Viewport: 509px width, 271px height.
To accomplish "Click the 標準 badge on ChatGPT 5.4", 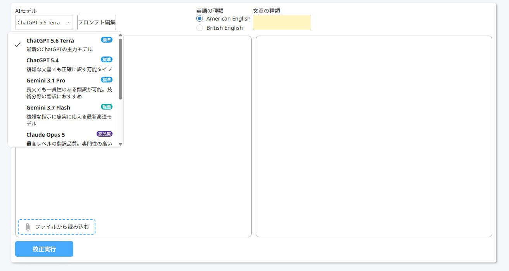I will (107, 60).
